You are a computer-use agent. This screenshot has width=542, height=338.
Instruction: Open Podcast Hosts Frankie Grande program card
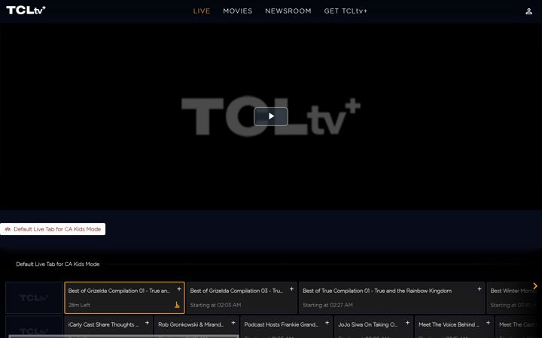287,327
